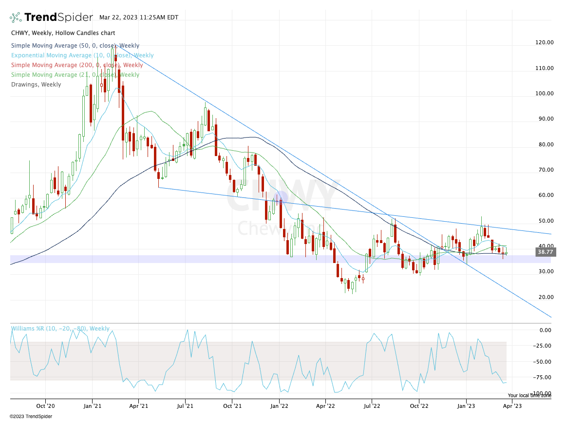566x421 pixels.
Task: Click the 120.00 price axis label
Action: coord(544,43)
